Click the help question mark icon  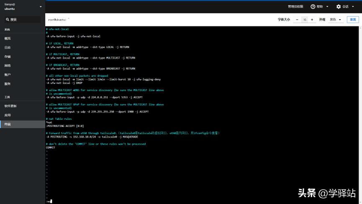pyautogui.click(x=313, y=7)
